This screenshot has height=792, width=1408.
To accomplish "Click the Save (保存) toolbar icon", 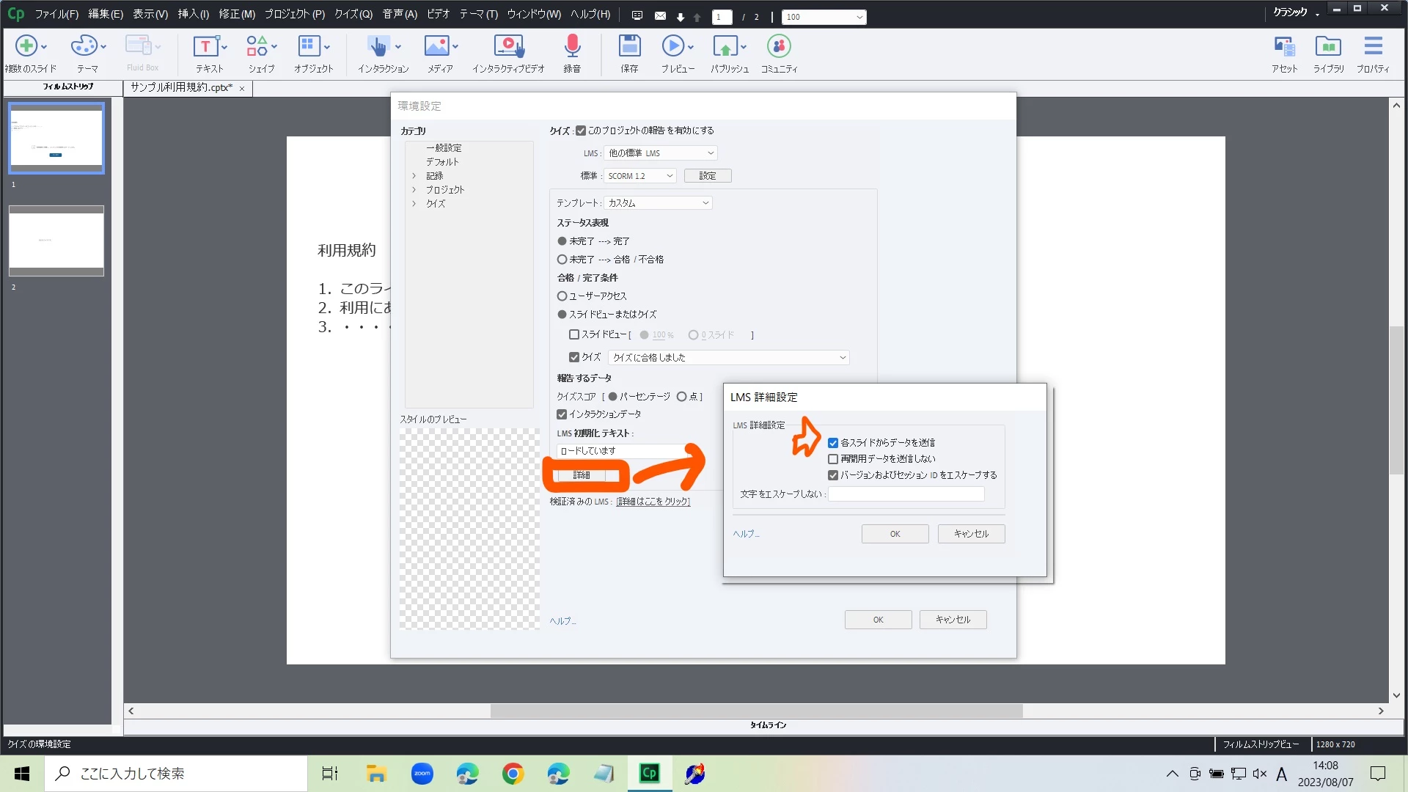I will (x=629, y=47).
